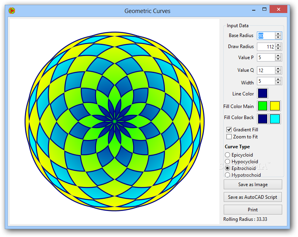Image resolution: width=298 pixels, height=237 pixels.
Task: Pick the yellow Fill Color Main swatch
Action: pos(275,106)
